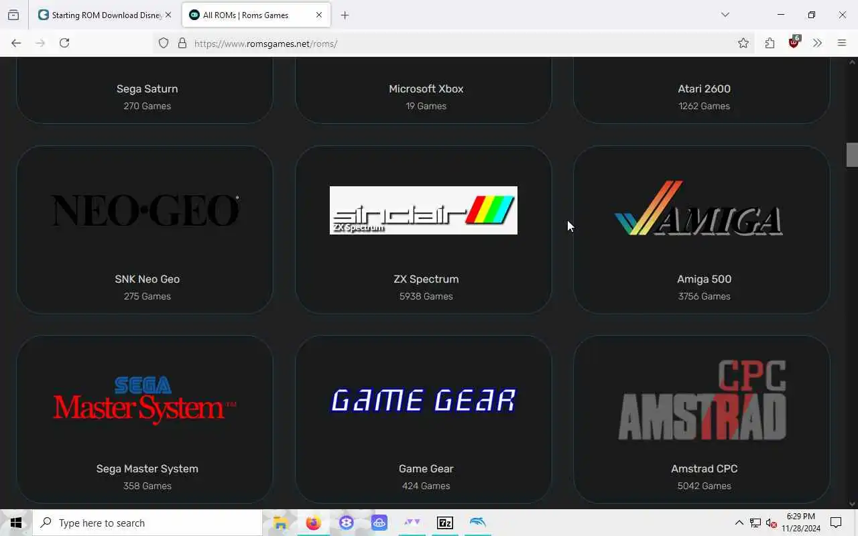Bookmark this page with the star
This screenshot has height=536, width=858.
(743, 43)
